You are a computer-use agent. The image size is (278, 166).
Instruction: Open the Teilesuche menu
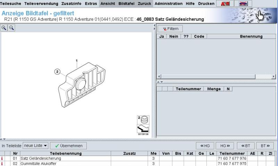(x=11, y=3)
